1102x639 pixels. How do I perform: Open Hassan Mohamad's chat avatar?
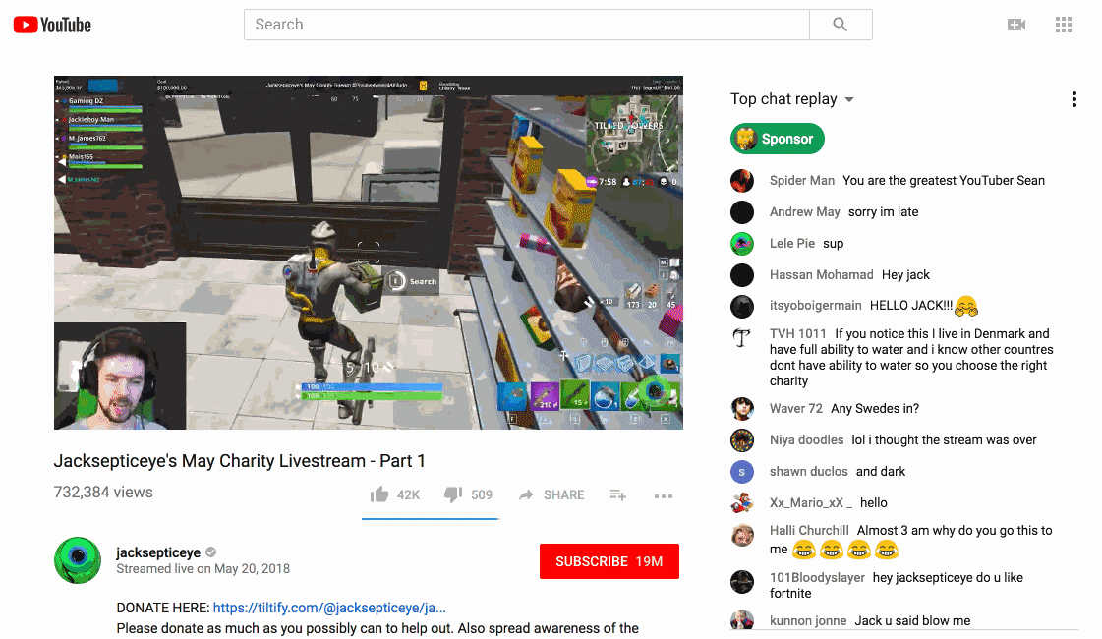point(742,275)
